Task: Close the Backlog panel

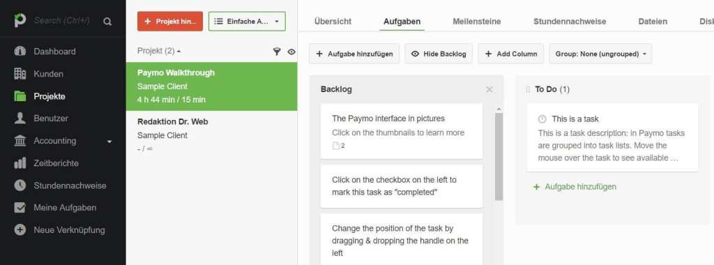Action: pyautogui.click(x=489, y=89)
